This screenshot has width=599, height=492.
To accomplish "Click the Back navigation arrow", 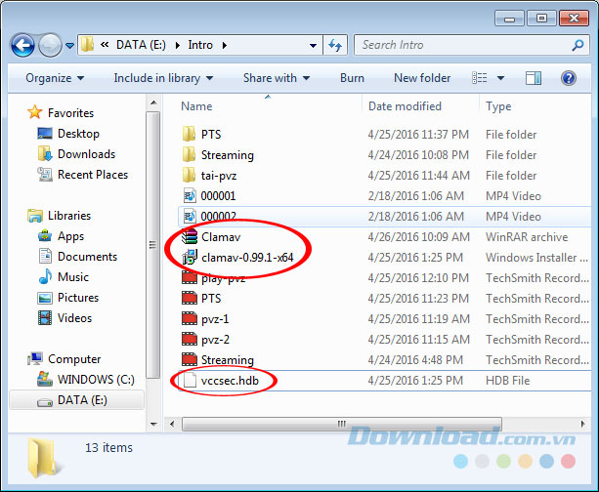I will [22, 46].
